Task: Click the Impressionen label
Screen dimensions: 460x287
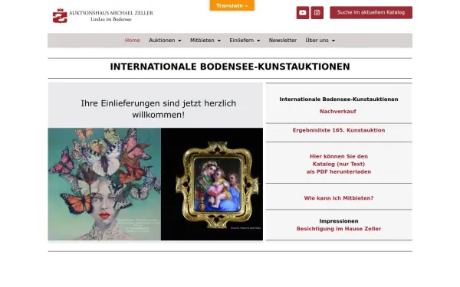Action: [339, 221]
